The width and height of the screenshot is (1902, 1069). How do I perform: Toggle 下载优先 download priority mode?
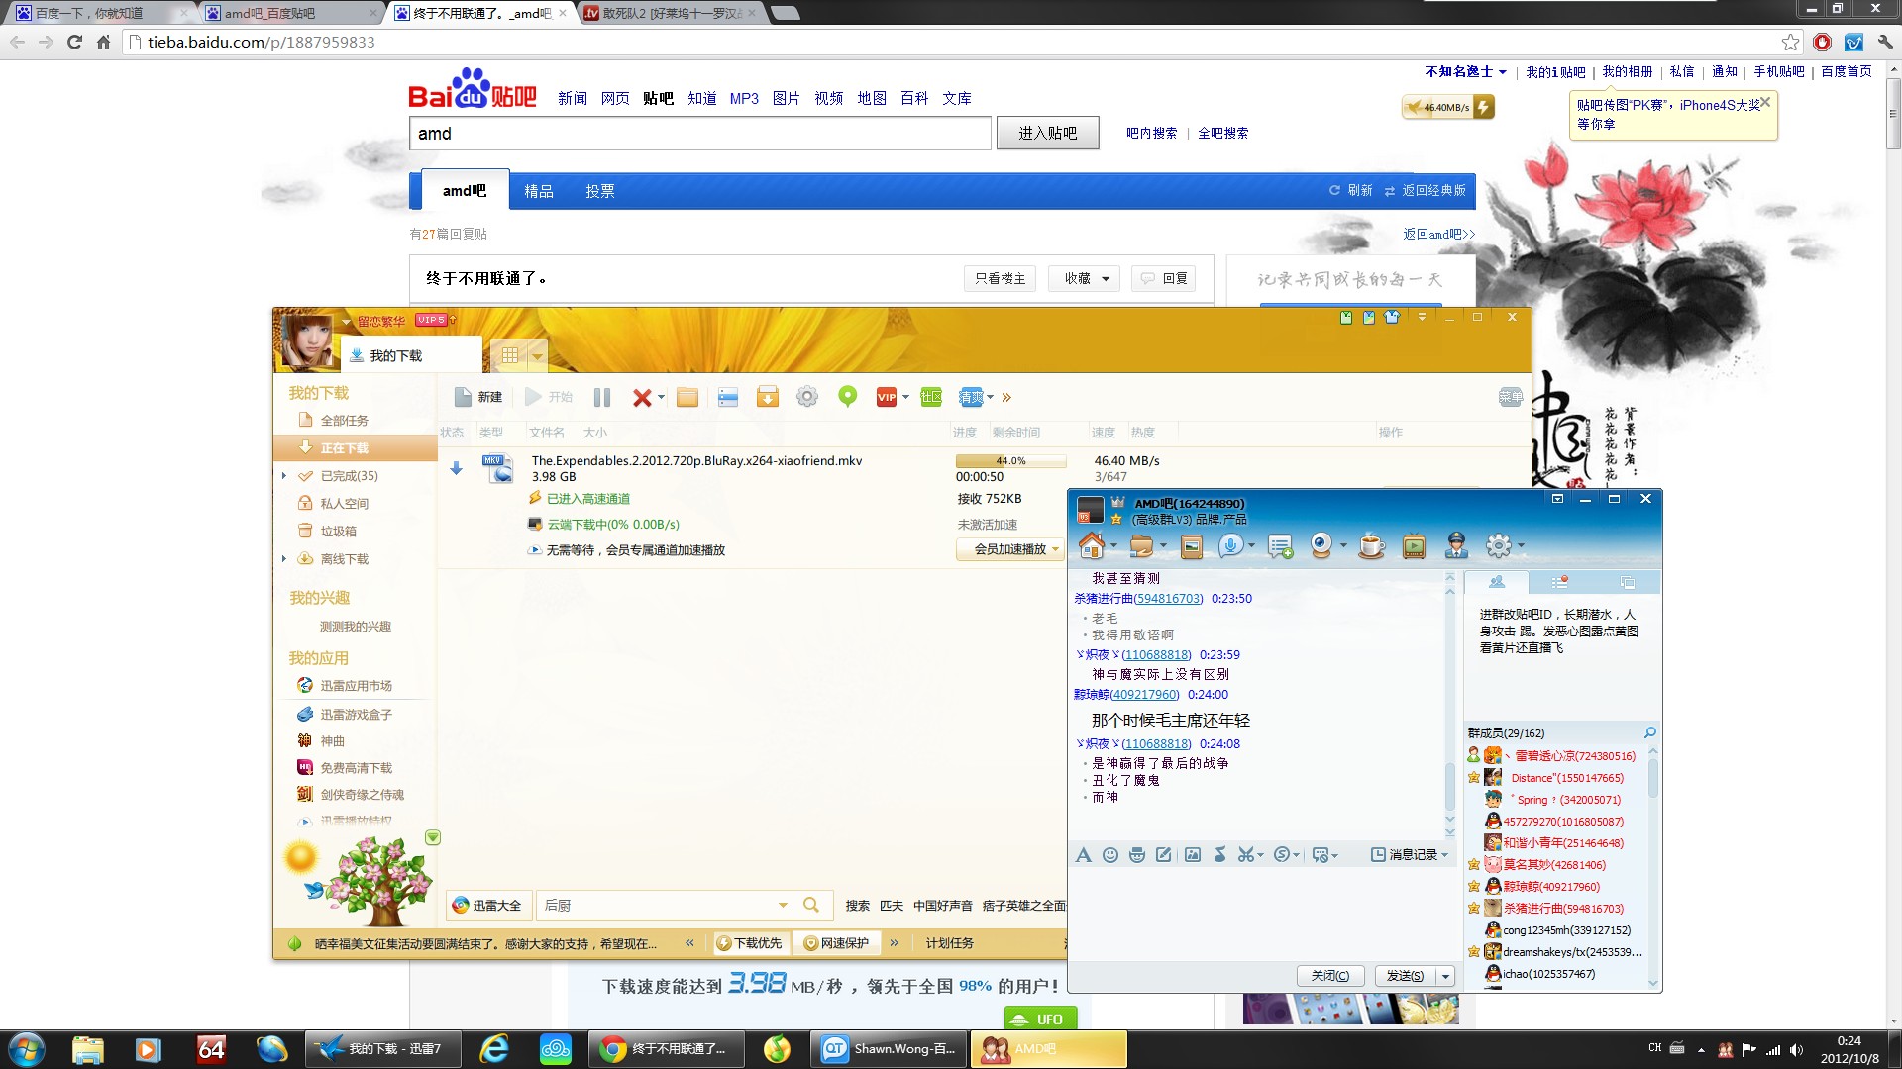click(x=749, y=943)
